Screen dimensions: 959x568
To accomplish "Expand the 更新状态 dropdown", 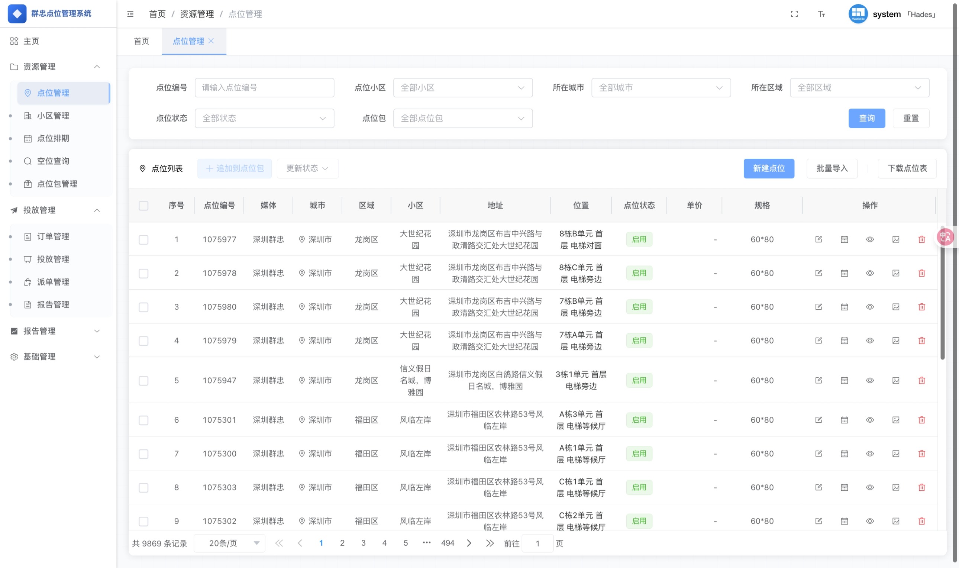I will pyautogui.click(x=307, y=168).
